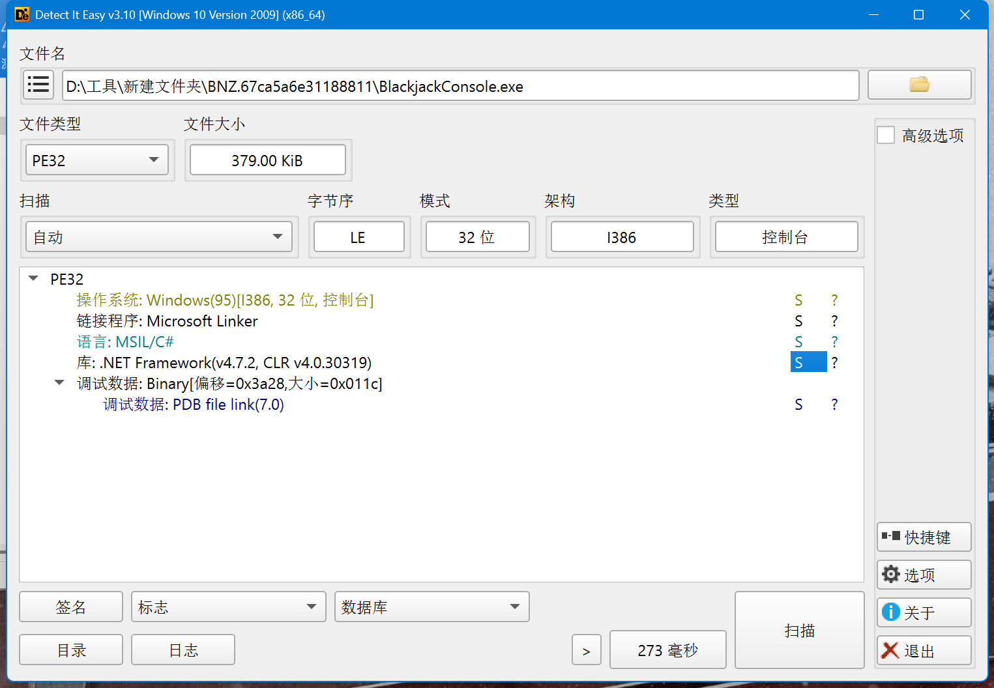Open the 自动 scan mode dropdown

(x=159, y=237)
